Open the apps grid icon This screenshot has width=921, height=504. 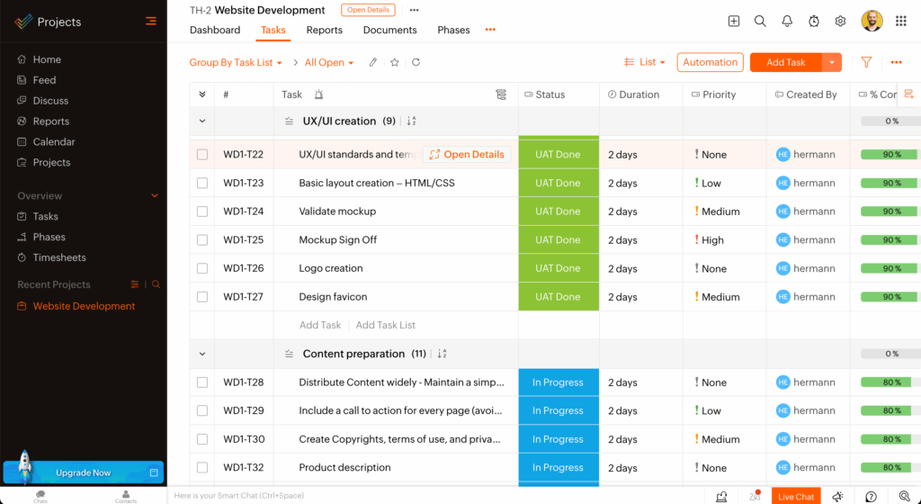(x=901, y=21)
